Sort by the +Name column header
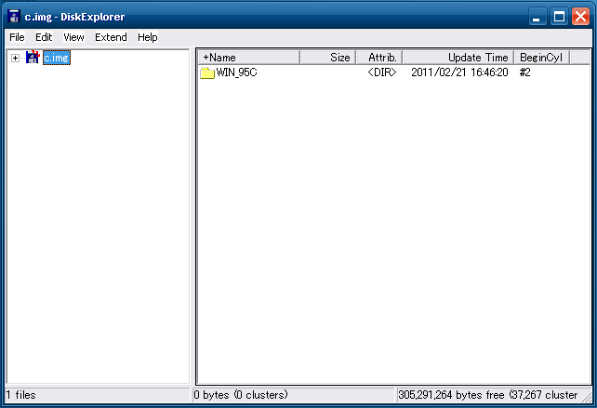Screen dimensions: 597x408 (x=249, y=58)
